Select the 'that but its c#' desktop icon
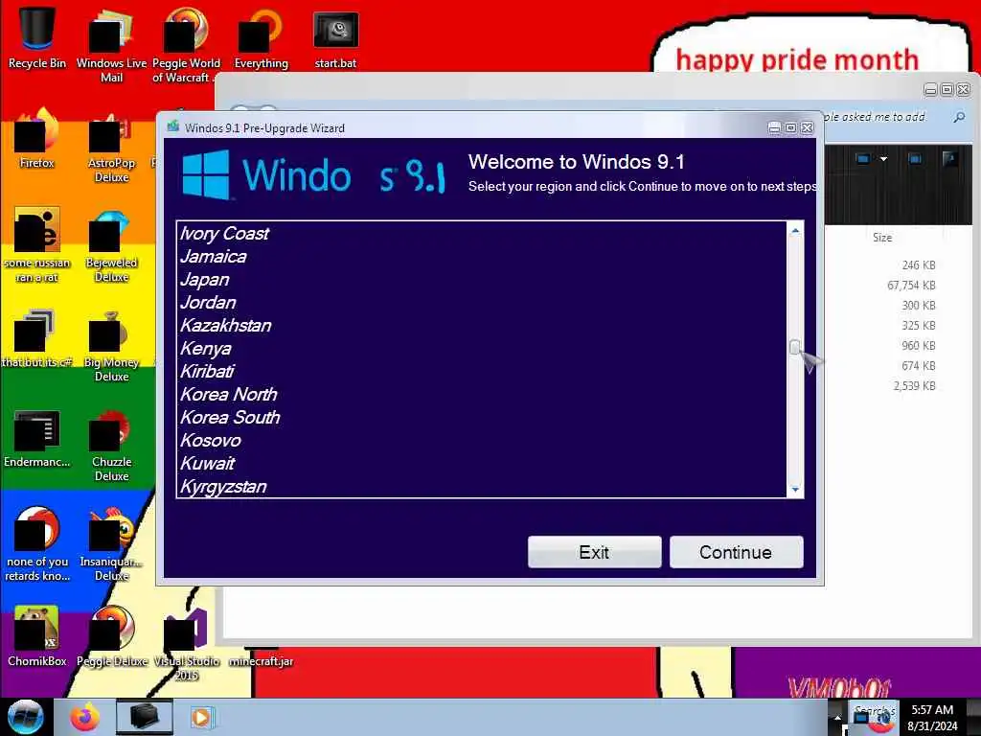 (37, 338)
